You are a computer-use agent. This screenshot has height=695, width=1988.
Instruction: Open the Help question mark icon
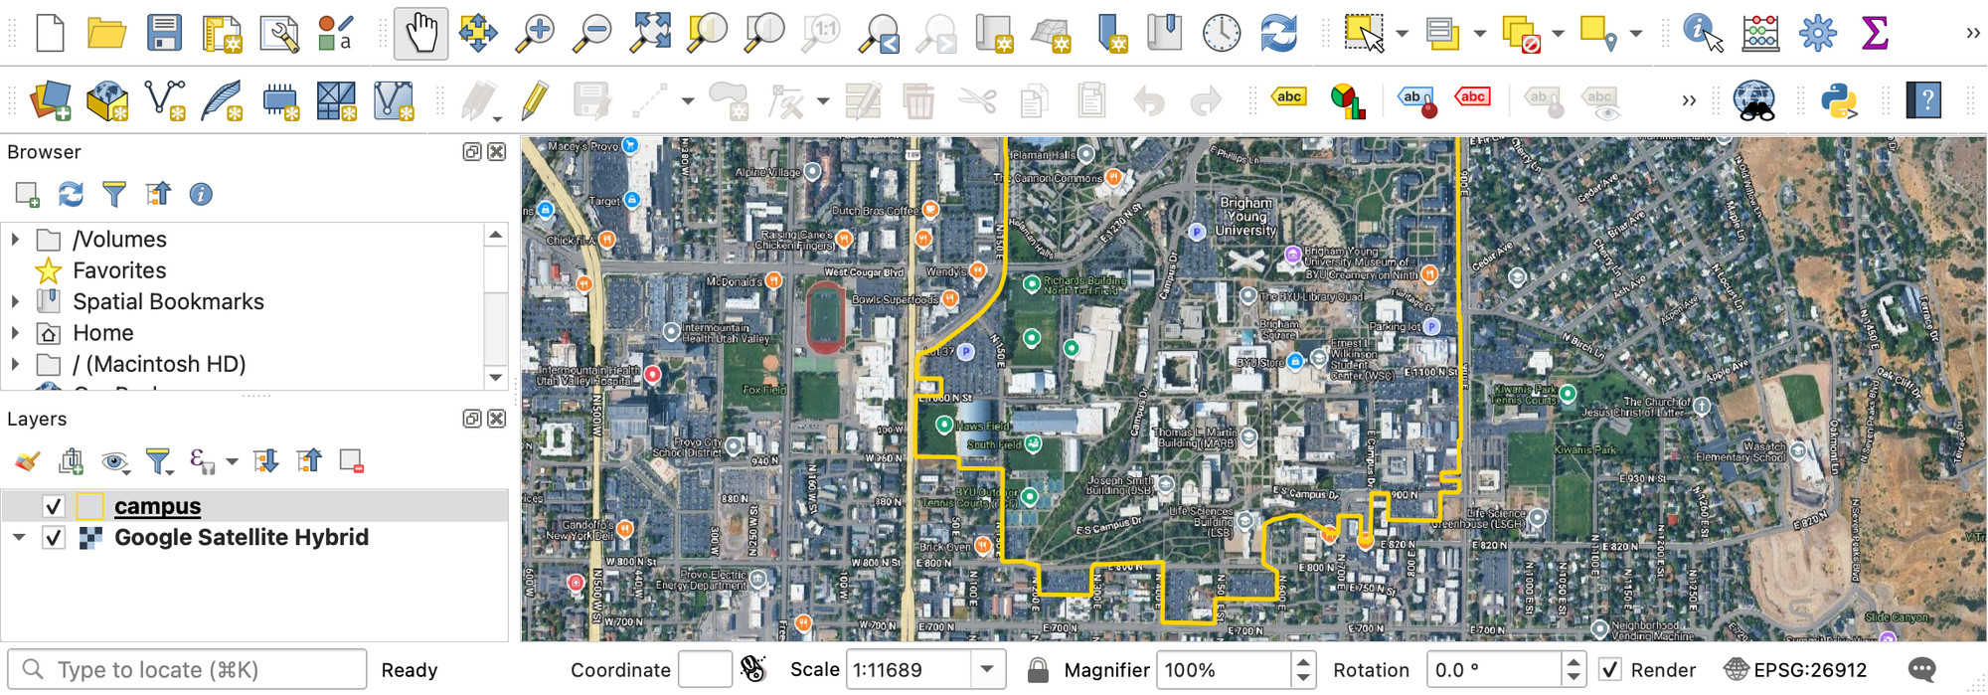(x=1924, y=100)
